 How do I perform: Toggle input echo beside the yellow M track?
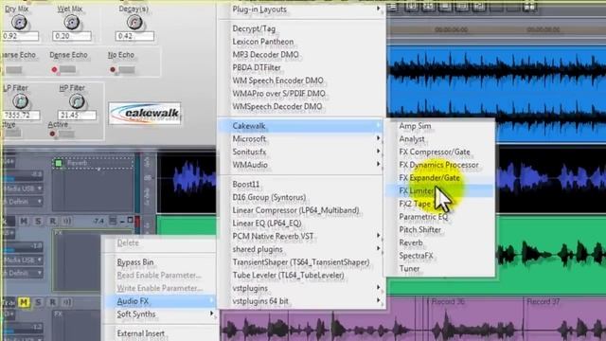pyautogui.click(x=67, y=302)
